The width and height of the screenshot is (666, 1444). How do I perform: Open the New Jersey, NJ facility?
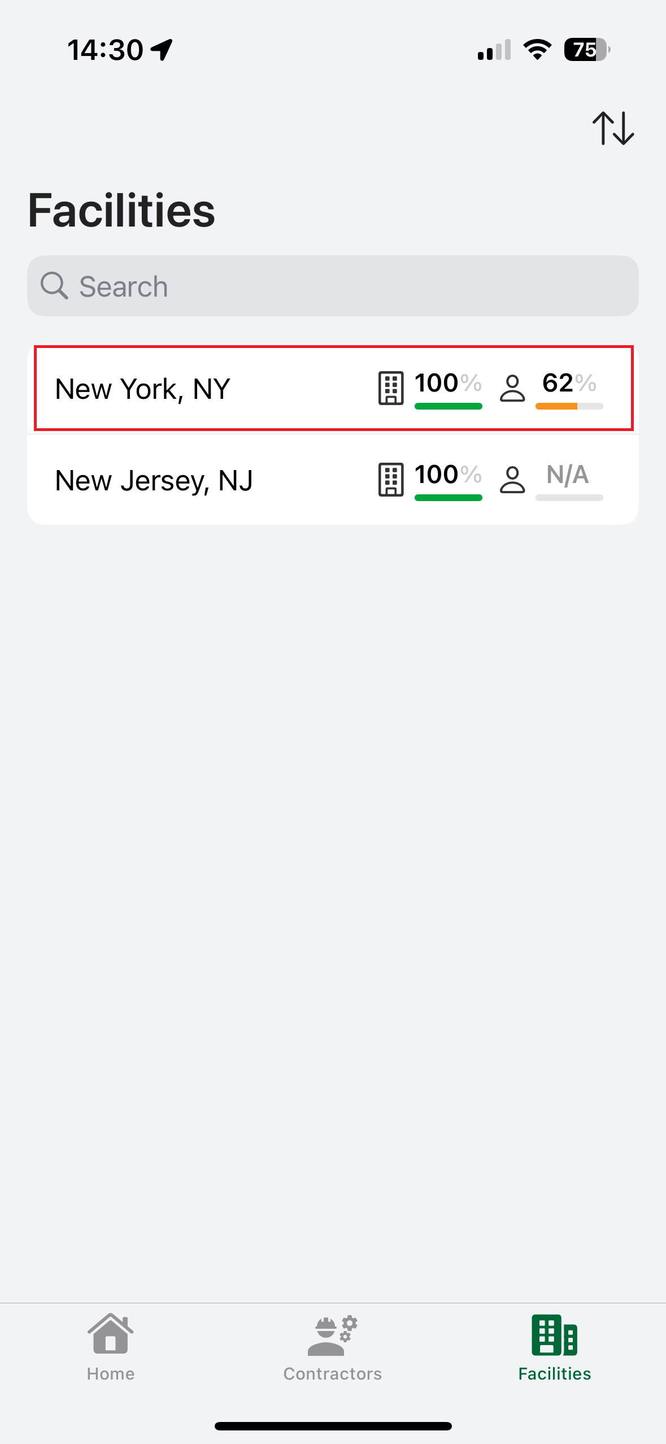pyautogui.click(x=154, y=481)
